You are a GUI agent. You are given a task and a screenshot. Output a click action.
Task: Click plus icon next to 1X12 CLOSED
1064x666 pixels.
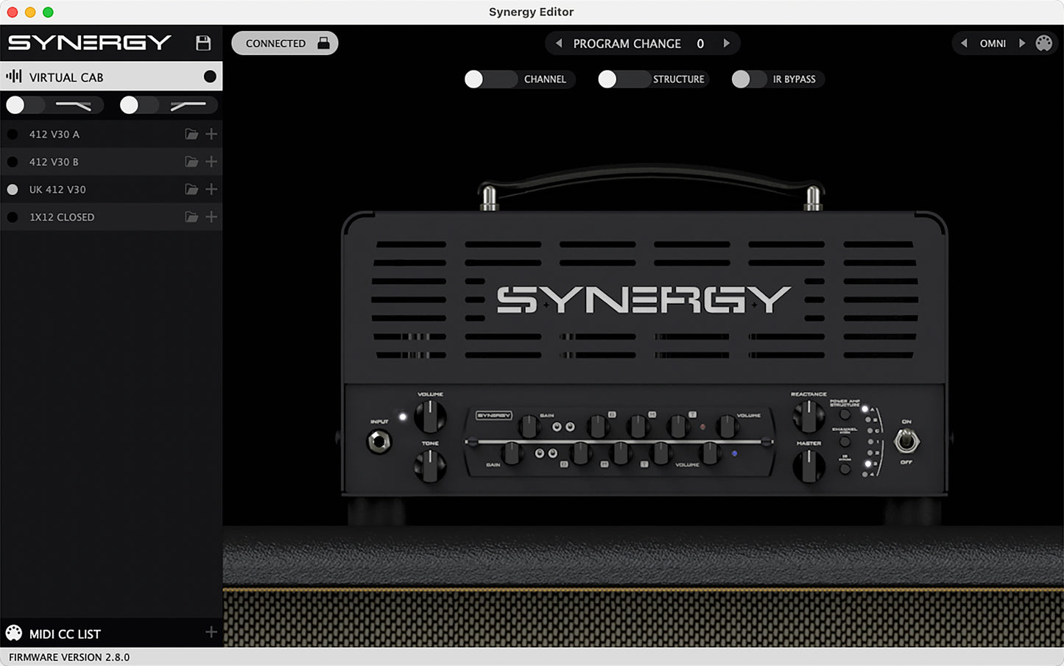pyautogui.click(x=211, y=217)
